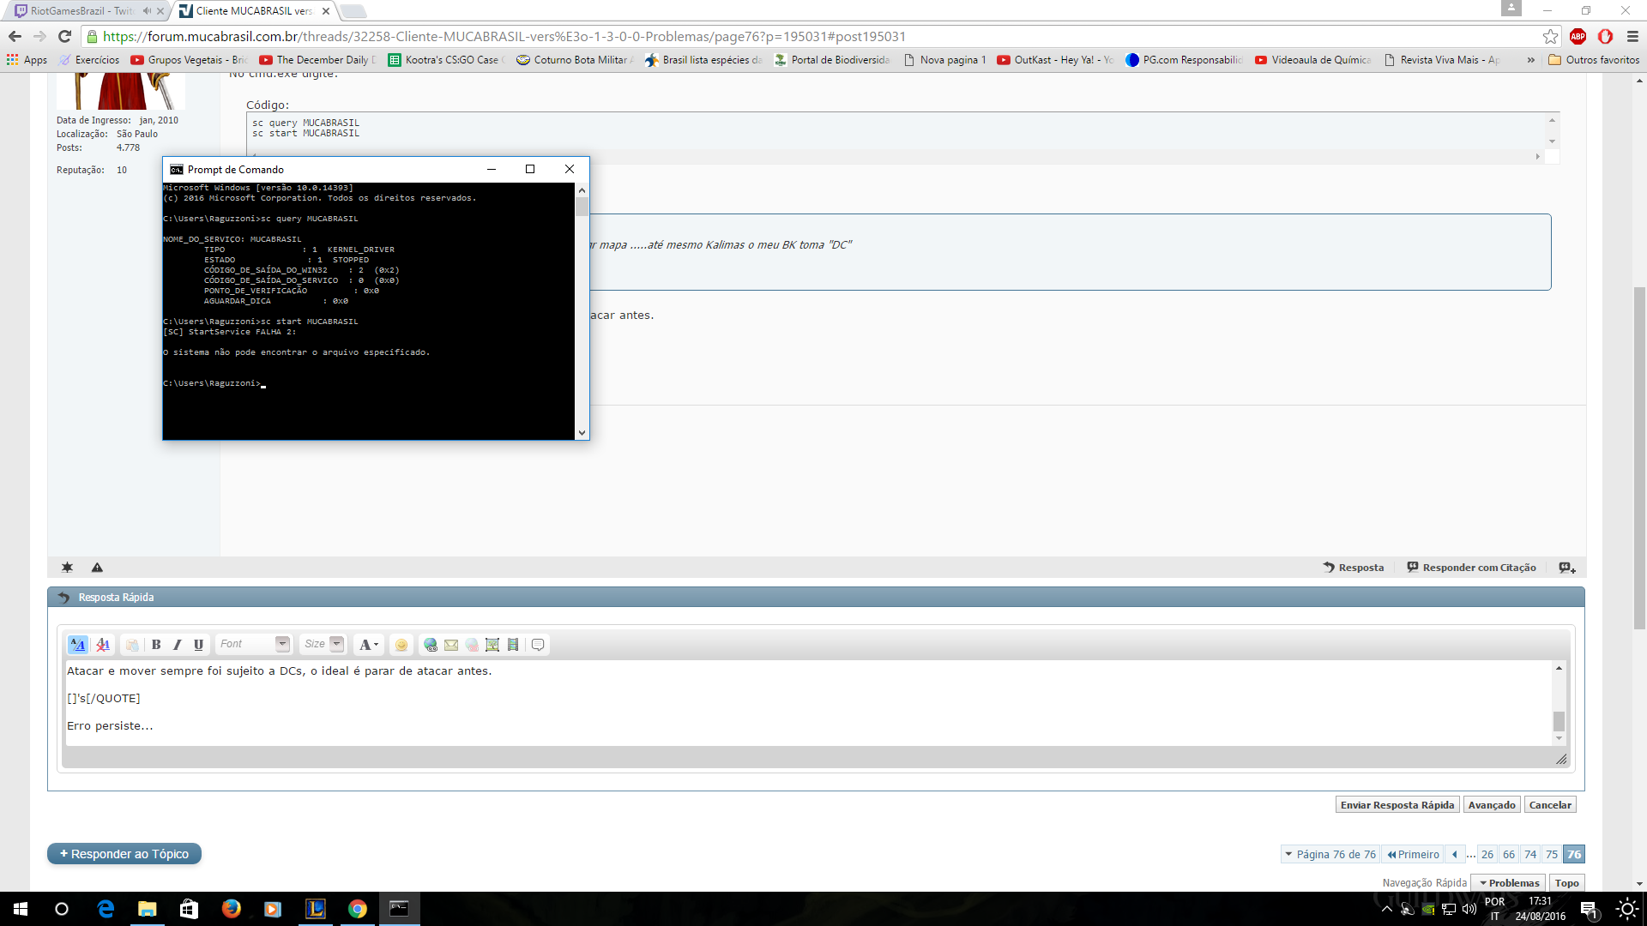Click the insert video filmstrip icon
Image resolution: width=1647 pixels, height=926 pixels.
click(513, 645)
